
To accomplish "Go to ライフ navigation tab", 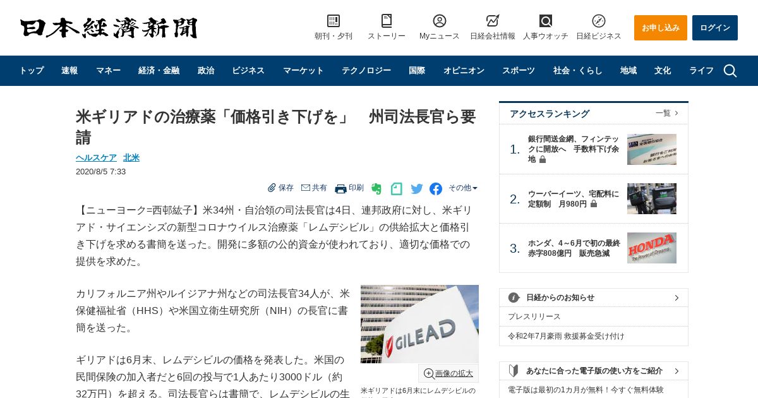I will click(x=701, y=71).
